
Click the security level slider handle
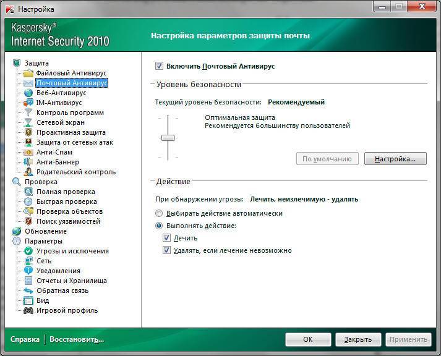point(168,138)
